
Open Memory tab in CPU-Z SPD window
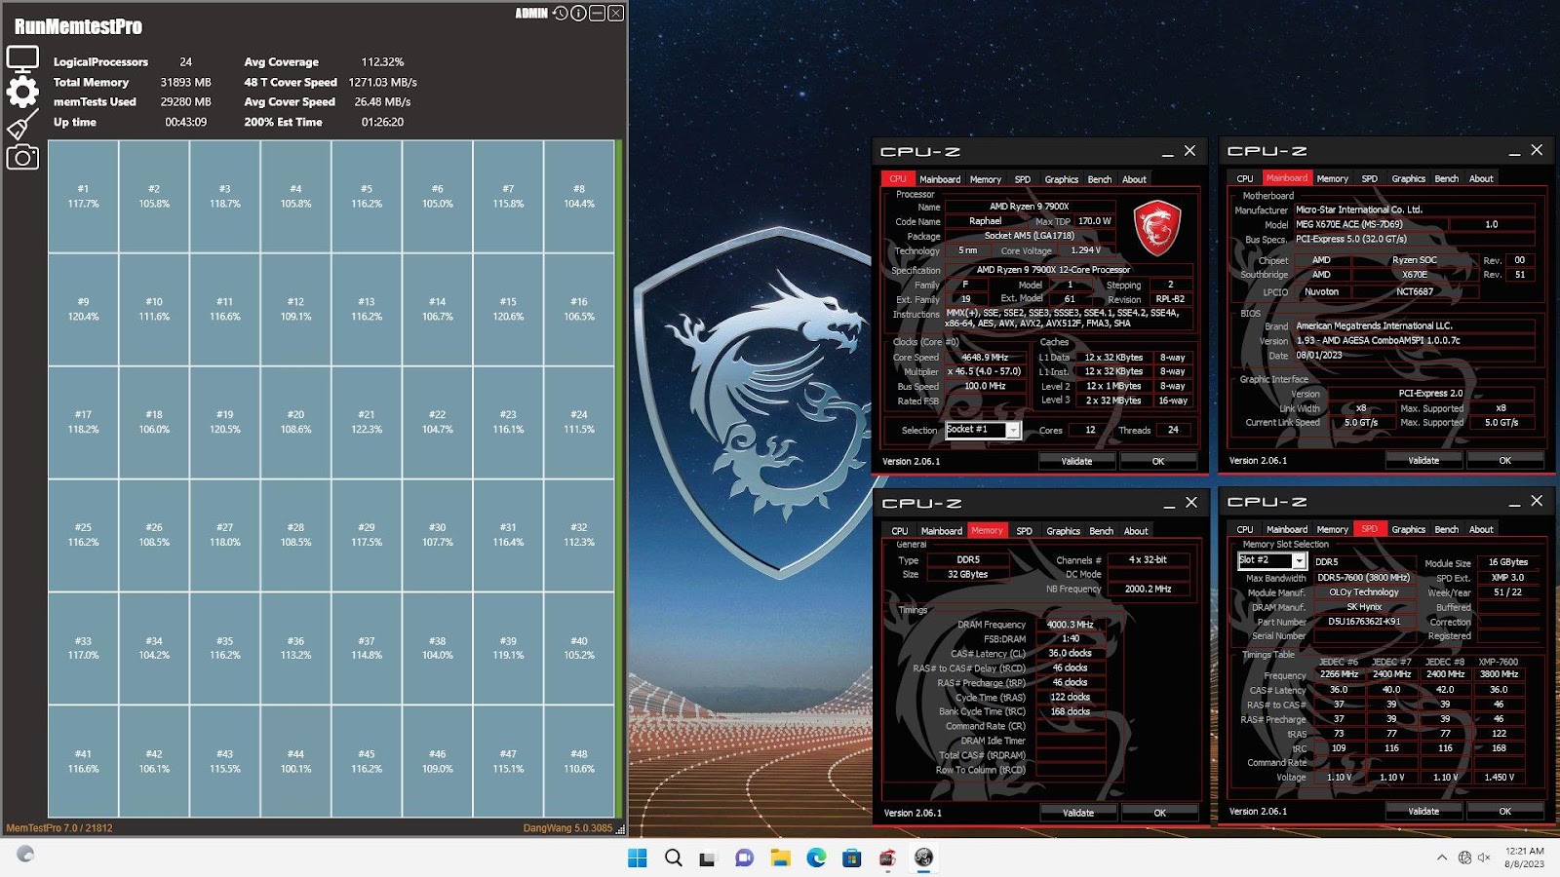1332,529
